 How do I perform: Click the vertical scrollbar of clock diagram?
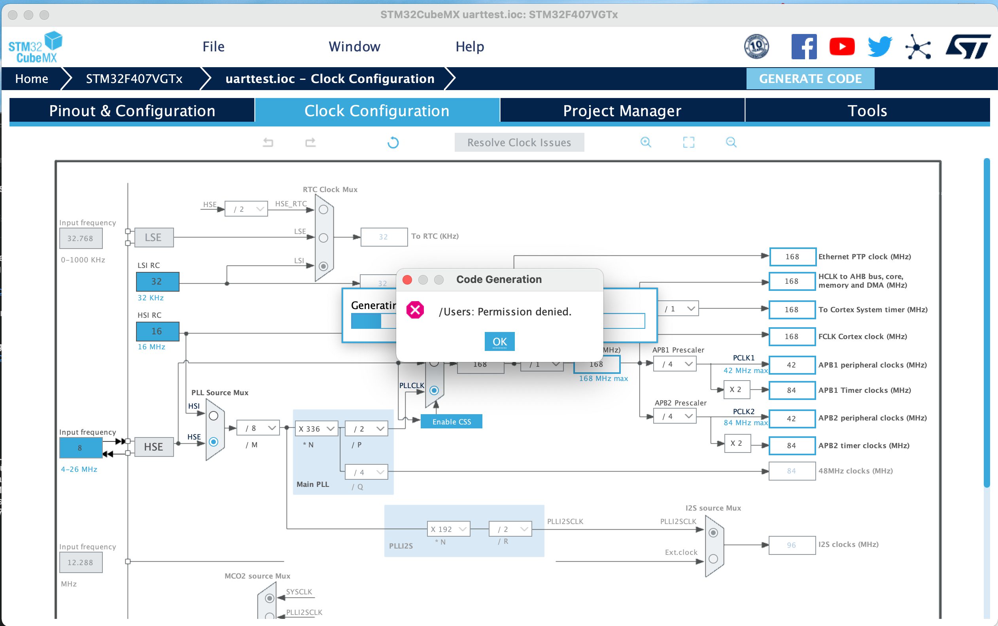(987, 323)
